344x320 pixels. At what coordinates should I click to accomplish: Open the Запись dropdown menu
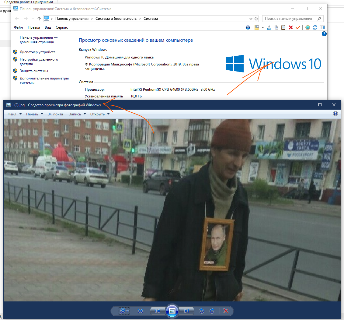[77, 114]
